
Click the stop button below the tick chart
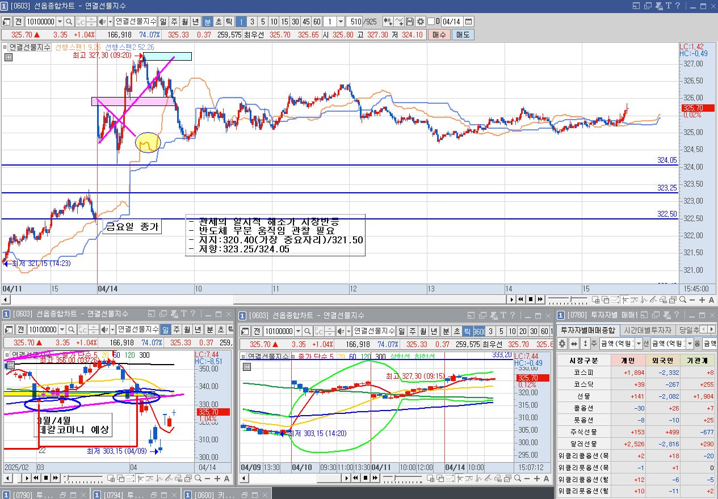pos(366,478)
